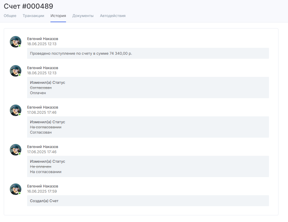
Task: Click avatar of the Не оплачен change entry
Action: click(16, 150)
